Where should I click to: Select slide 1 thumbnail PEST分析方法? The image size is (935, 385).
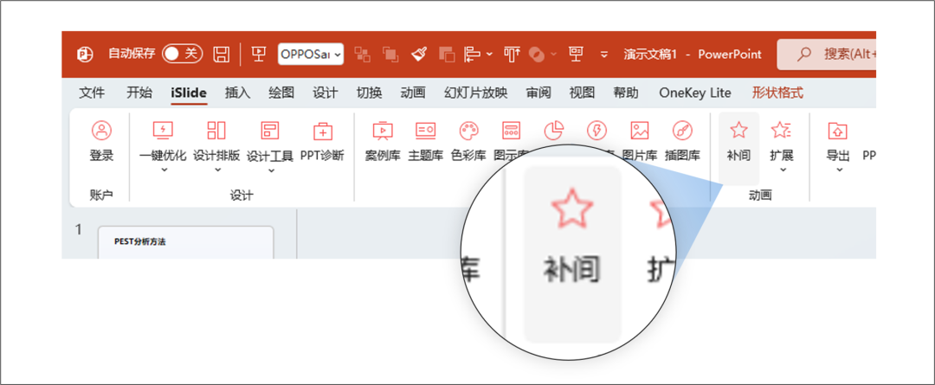tap(185, 242)
